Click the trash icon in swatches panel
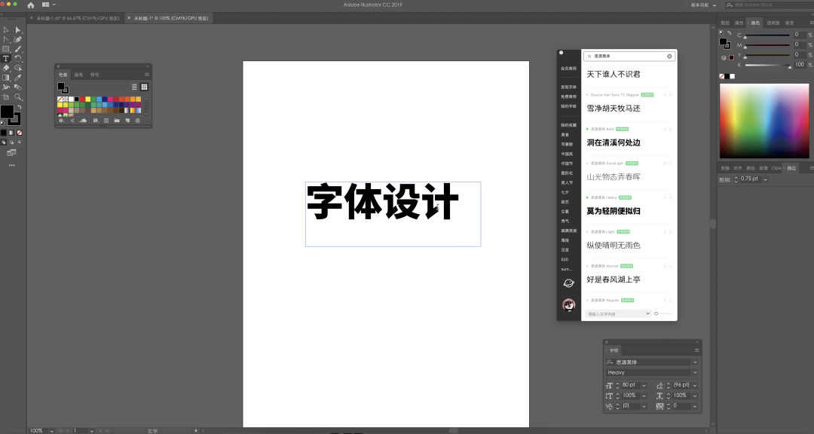Screen dimensions: 814x434 tap(137, 121)
